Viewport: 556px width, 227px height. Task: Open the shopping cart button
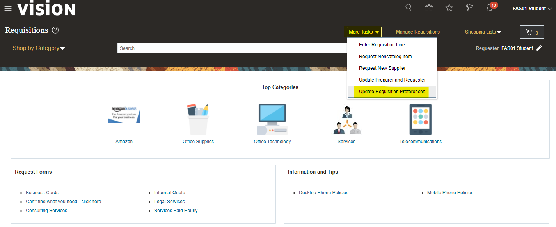pos(531,32)
